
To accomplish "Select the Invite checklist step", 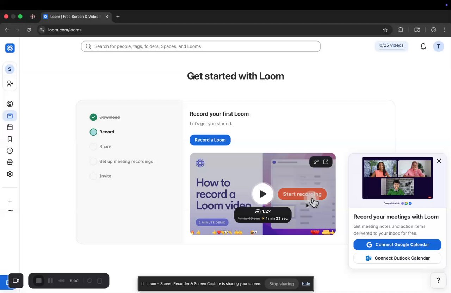I will point(101,176).
